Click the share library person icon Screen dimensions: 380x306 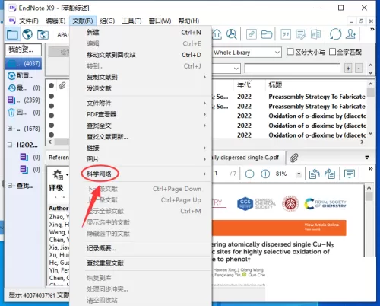(x=351, y=34)
